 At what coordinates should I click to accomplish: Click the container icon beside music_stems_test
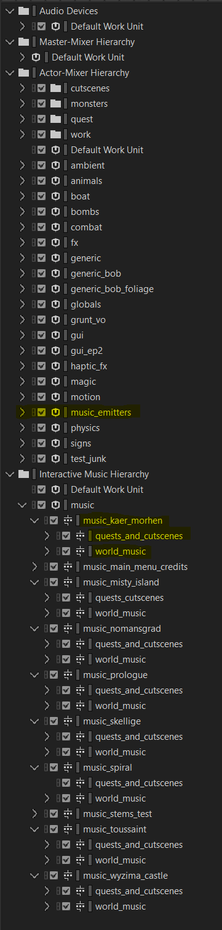tap(68, 814)
